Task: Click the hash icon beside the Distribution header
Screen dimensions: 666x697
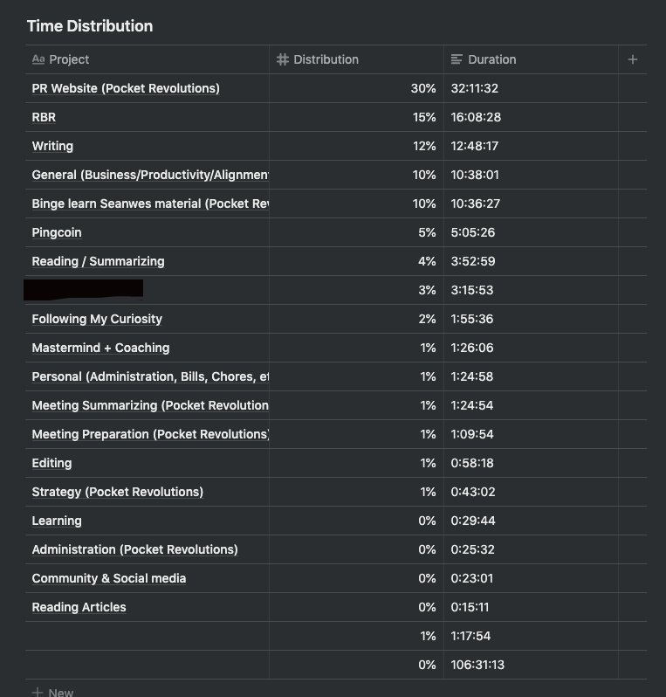Action: click(283, 59)
